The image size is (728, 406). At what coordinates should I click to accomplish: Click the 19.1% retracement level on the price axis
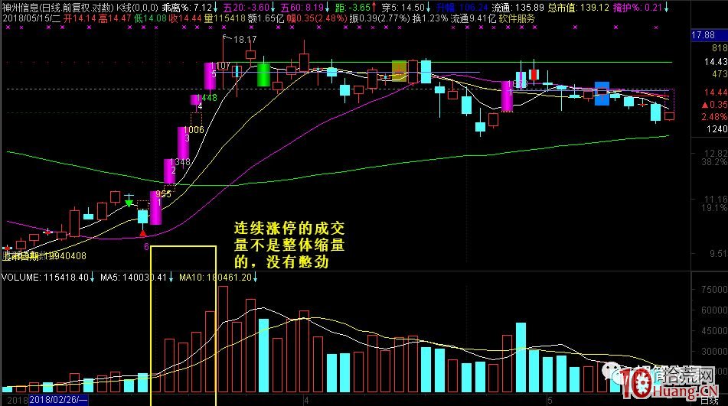pyautogui.click(x=714, y=208)
